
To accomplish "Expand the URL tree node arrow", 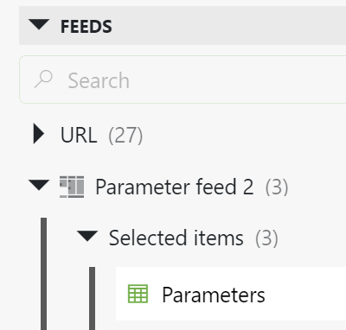I will pos(39,134).
